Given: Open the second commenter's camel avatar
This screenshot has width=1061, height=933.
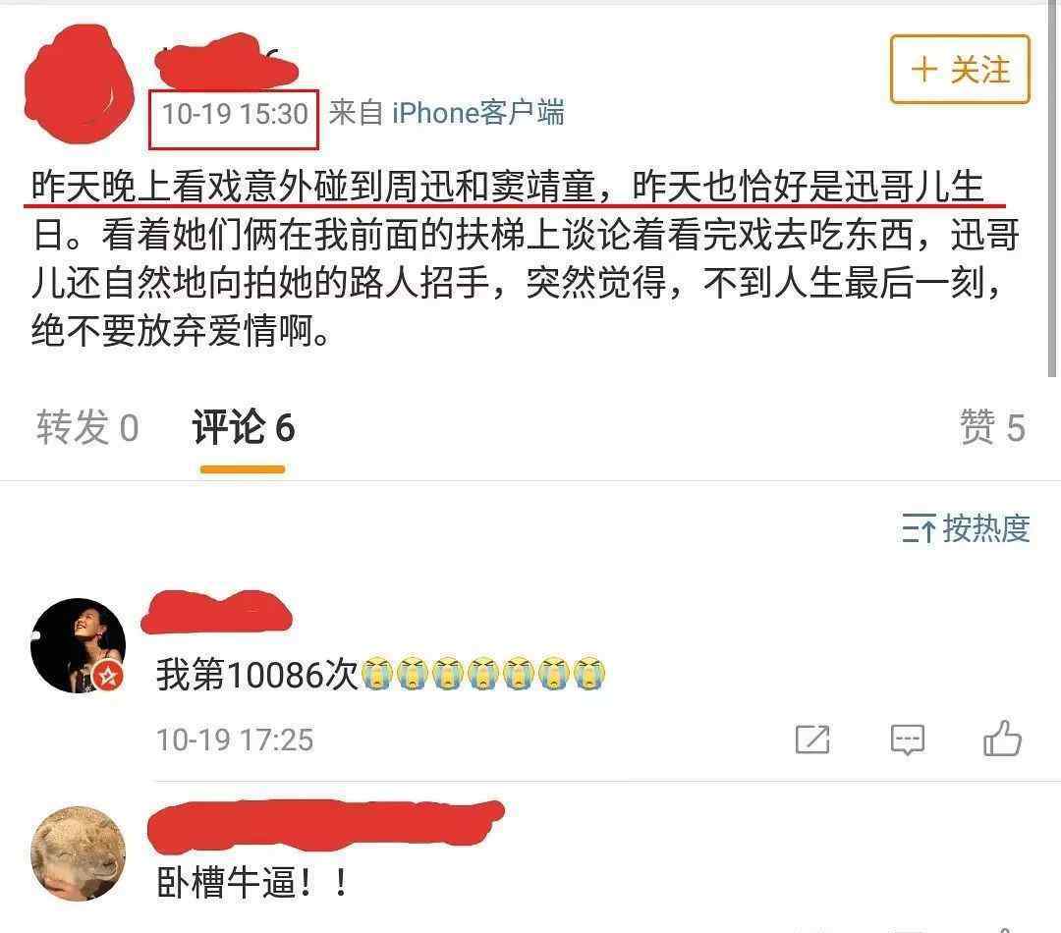Looking at the screenshot, I should coord(78,853).
